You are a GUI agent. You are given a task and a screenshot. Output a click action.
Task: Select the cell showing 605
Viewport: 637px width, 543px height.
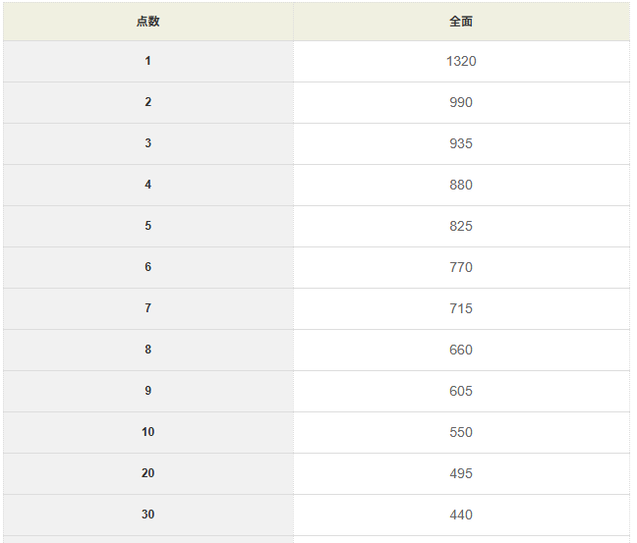[460, 392]
